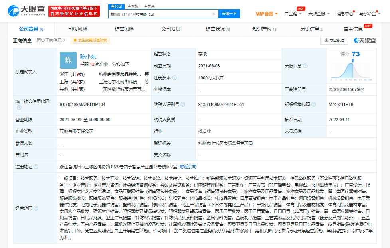
Task: Click the TianYanCha logo in the header
Action: [x=26, y=11]
